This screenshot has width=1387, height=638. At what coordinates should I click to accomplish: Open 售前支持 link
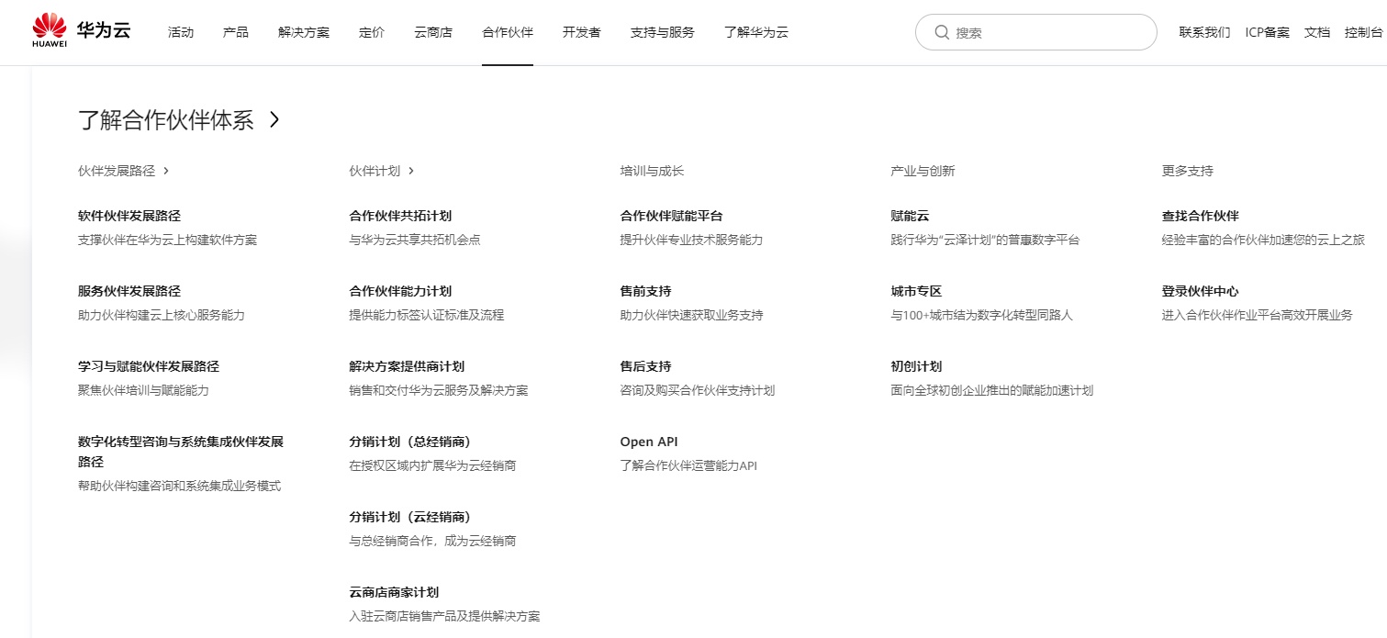646,291
